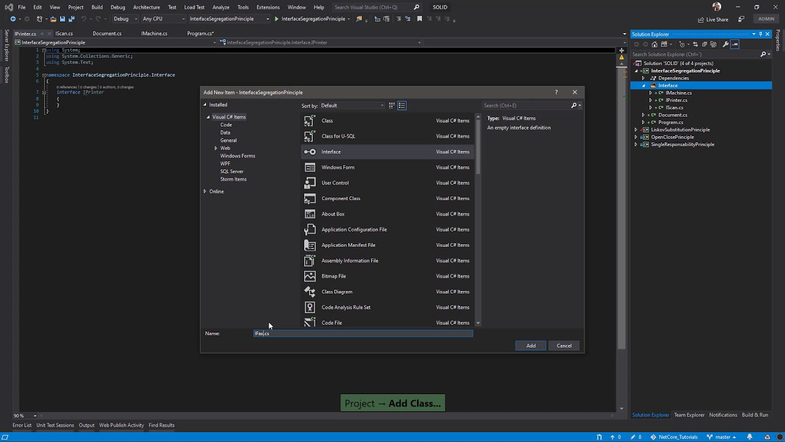Screen dimensions: 785x442
Task: Click the Open File toolbar icon
Action: 53,19
